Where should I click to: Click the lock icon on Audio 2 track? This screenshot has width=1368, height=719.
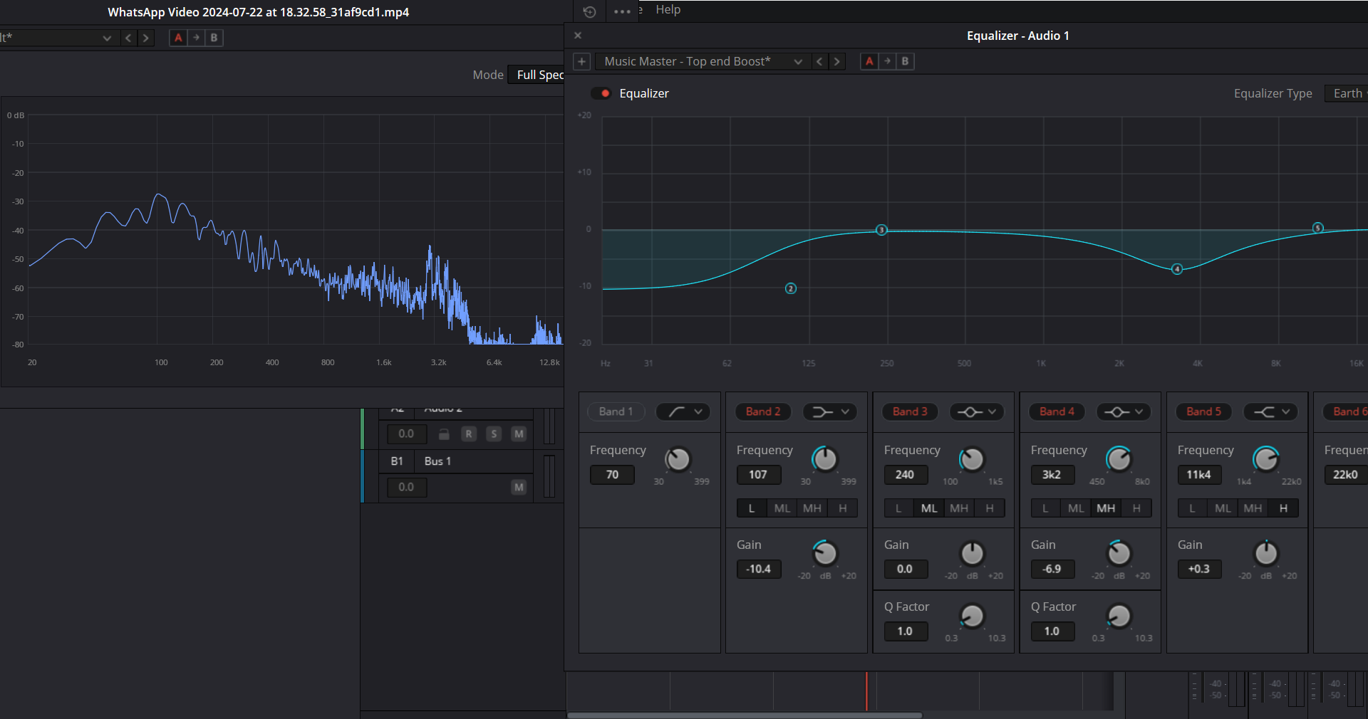444,434
